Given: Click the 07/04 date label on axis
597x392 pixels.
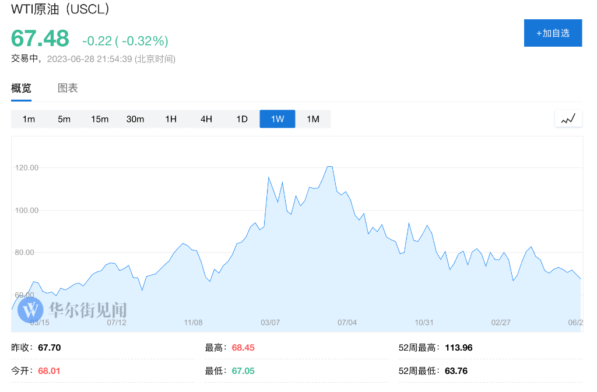Looking at the screenshot, I should [x=347, y=323].
